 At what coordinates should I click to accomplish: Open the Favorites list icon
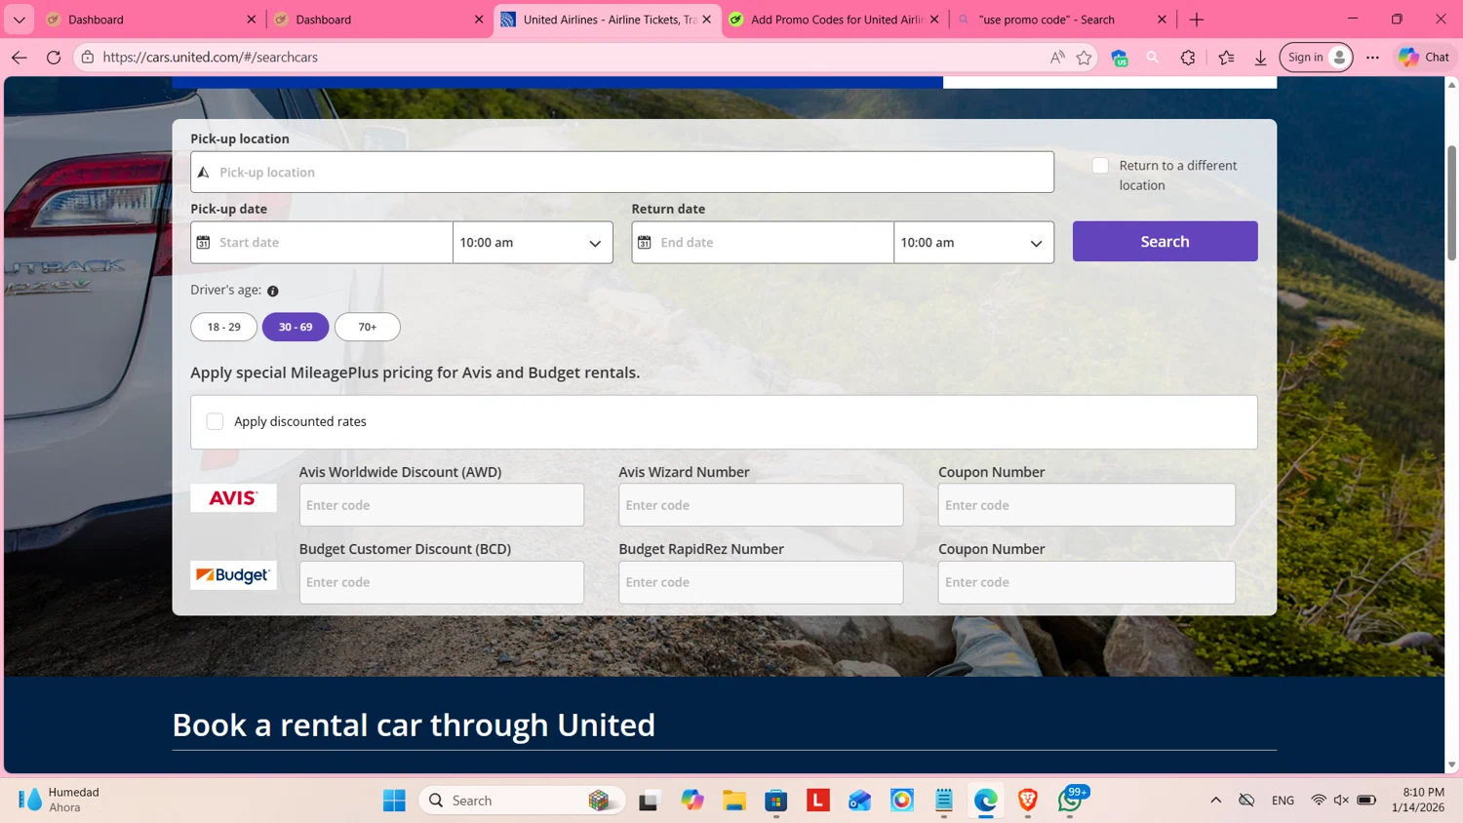[1226, 58]
